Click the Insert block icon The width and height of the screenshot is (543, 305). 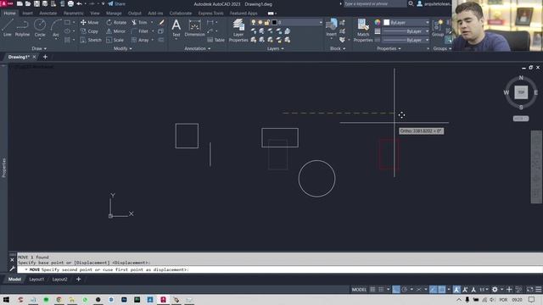[332, 27]
